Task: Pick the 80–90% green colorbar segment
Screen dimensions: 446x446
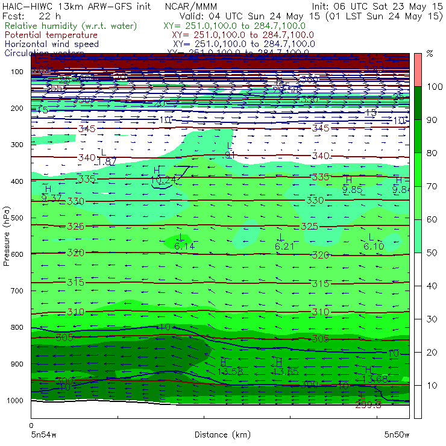Action: pos(418,136)
